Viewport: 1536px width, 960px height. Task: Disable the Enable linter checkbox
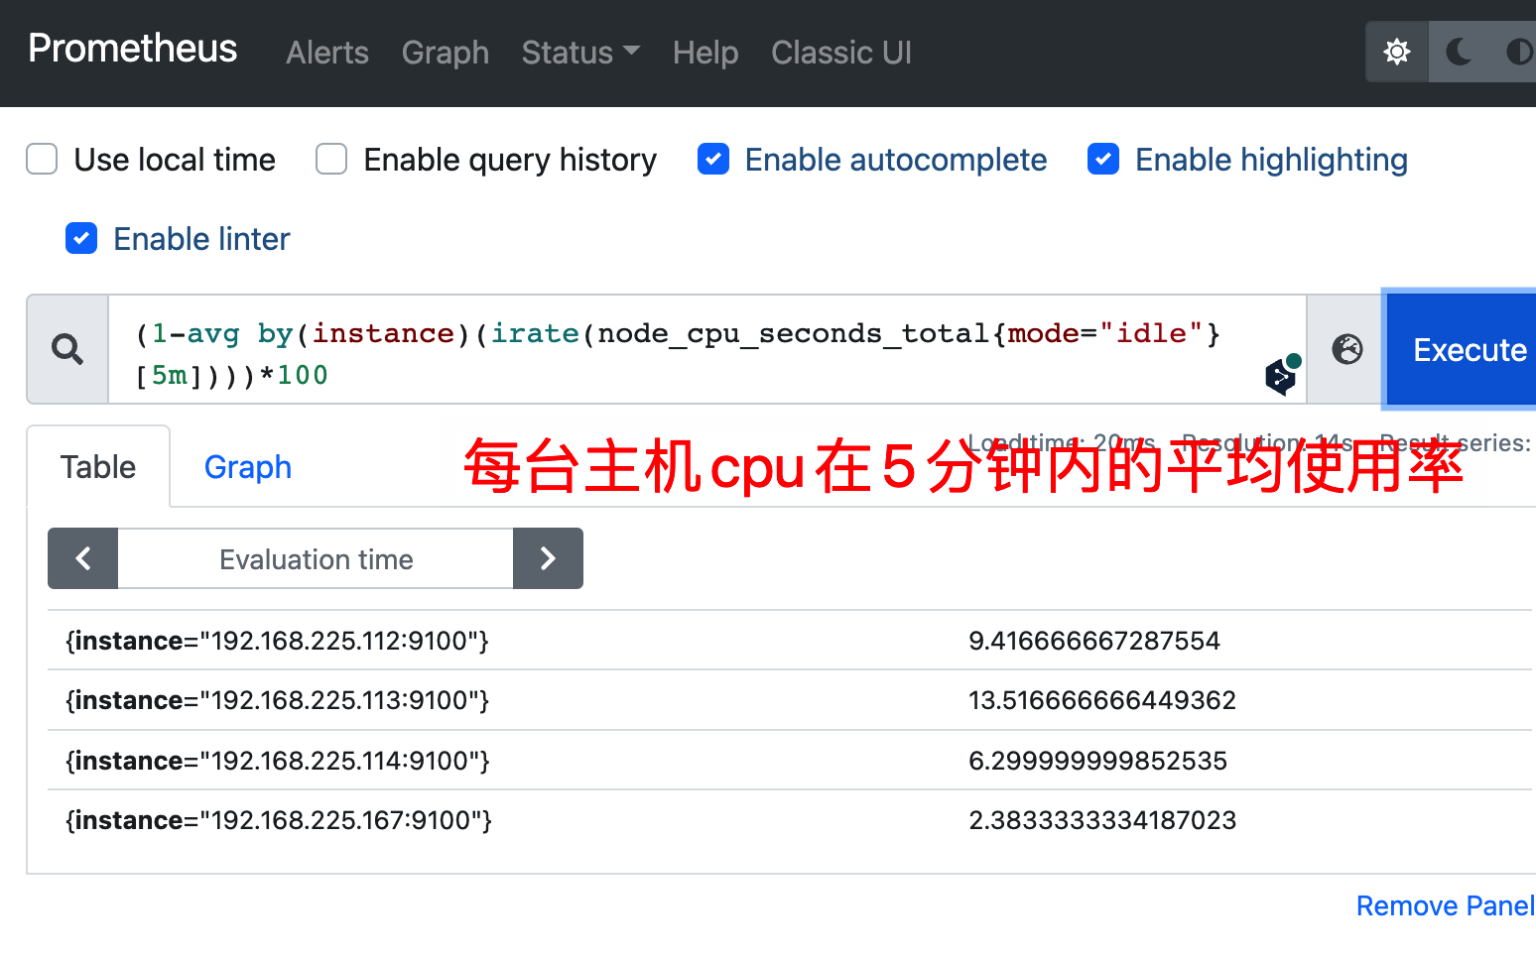(x=81, y=238)
